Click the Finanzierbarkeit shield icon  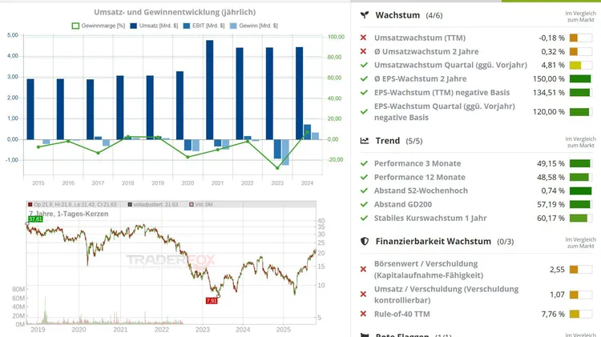pos(364,241)
